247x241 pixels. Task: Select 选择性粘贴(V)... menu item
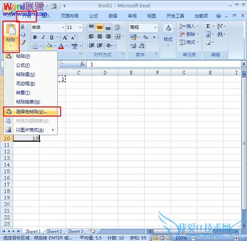[x=30, y=111]
